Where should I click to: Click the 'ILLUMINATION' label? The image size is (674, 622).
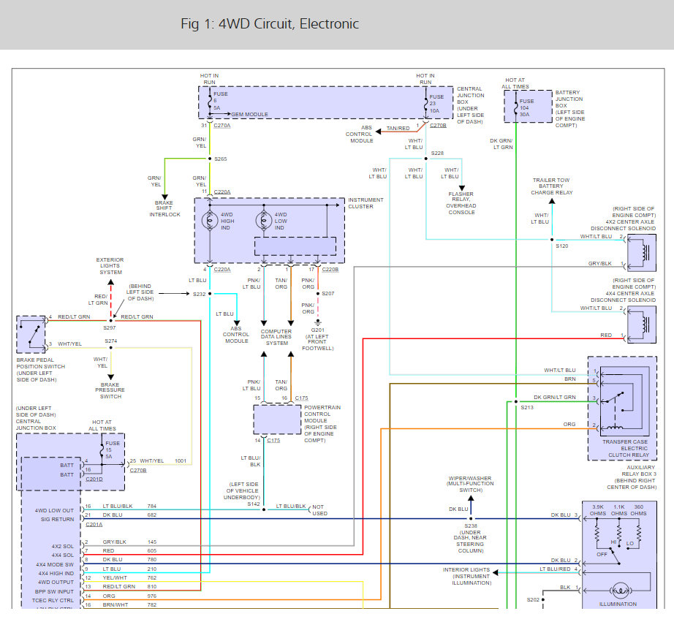pos(618,604)
